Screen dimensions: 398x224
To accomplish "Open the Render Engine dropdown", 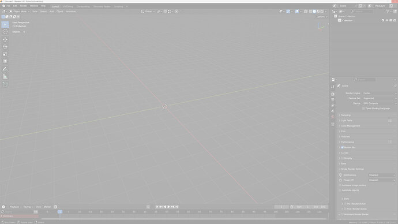I will point(380,93).
